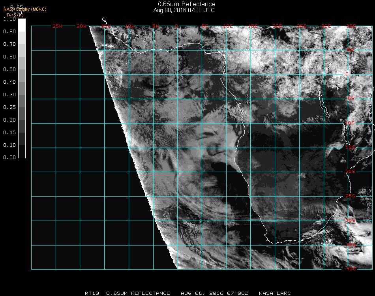Click the 5W longitude label

pyautogui.click(x=156, y=26)
